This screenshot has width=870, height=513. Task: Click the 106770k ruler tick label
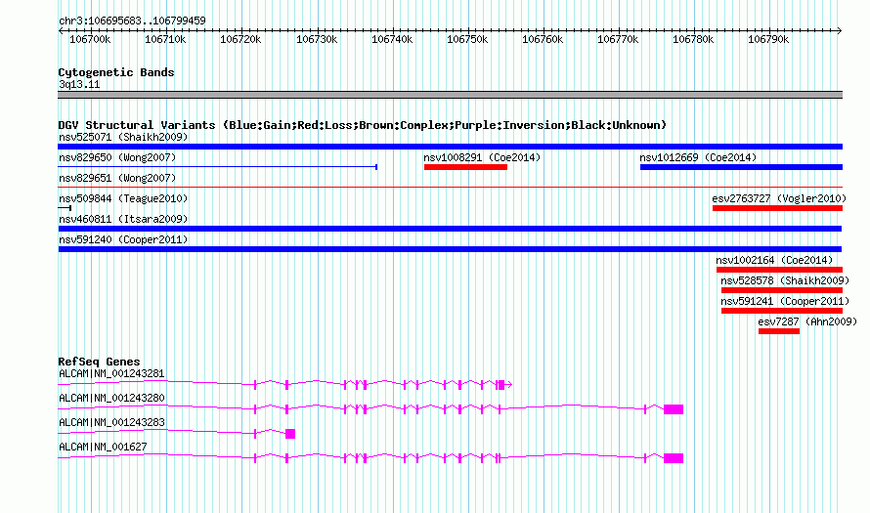(618, 39)
